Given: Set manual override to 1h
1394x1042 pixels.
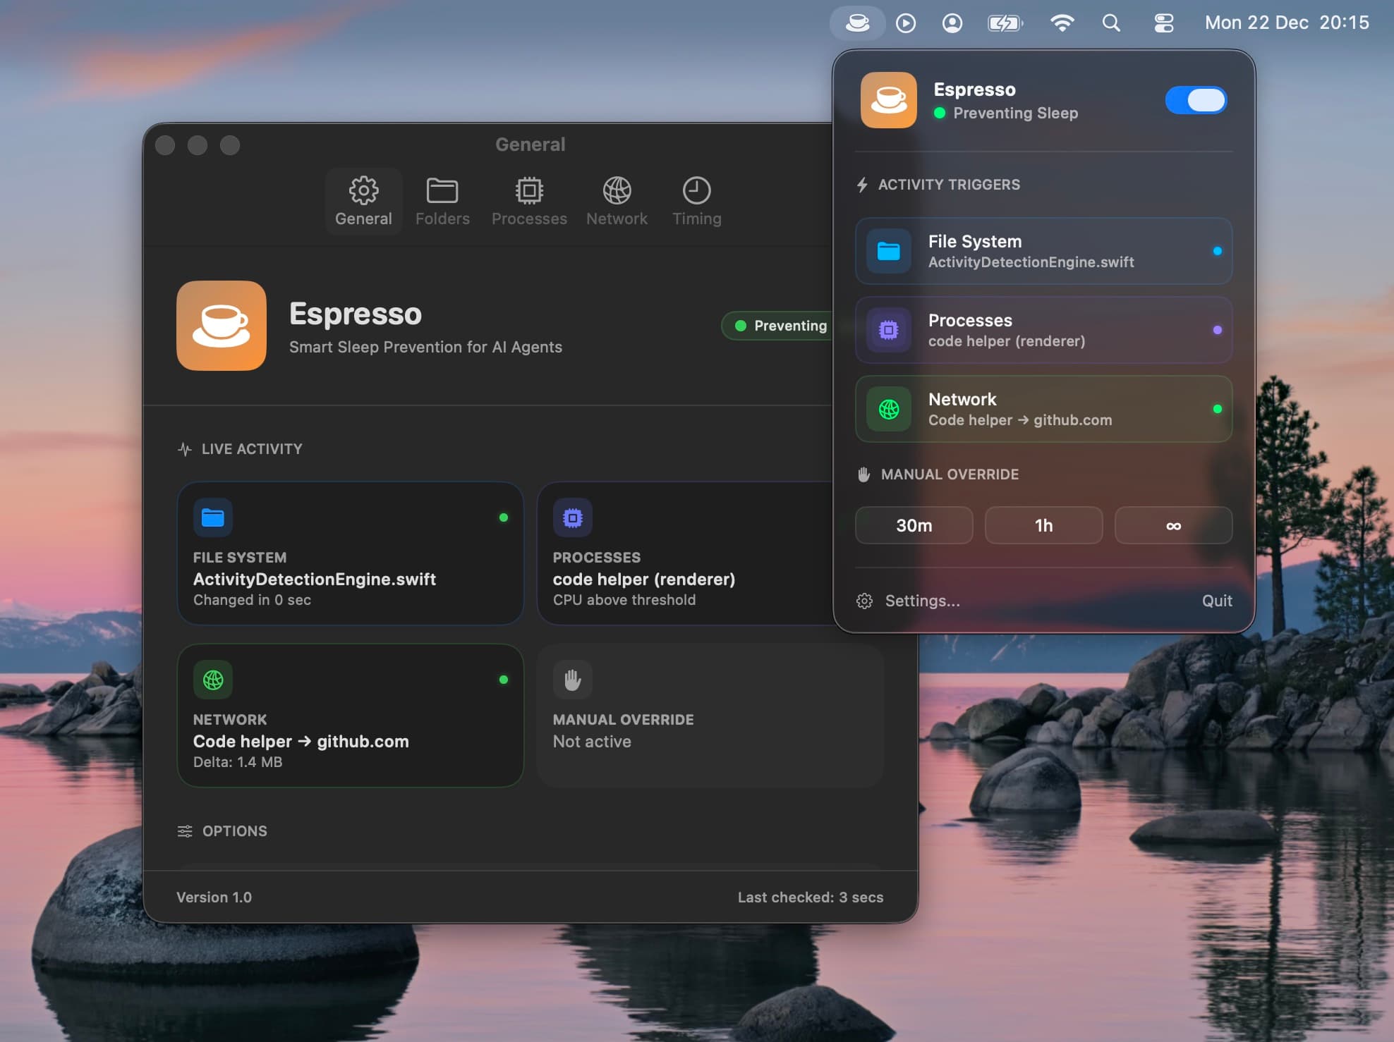Looking at the screenshot, I should [1043, 525].
